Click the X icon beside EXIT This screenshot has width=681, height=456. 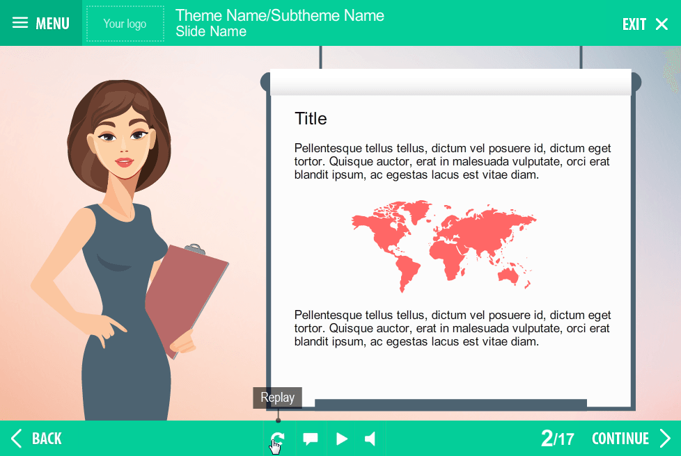660,24
